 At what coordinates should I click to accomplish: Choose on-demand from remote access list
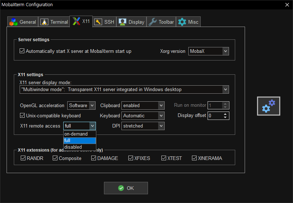tap(80, 134)
